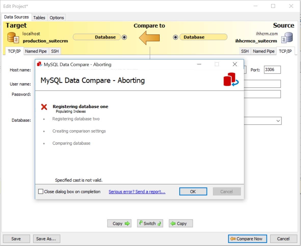Select Target TCP/IP connection tab
Viewport: 301px width, 246px height.
click(14, 51)
